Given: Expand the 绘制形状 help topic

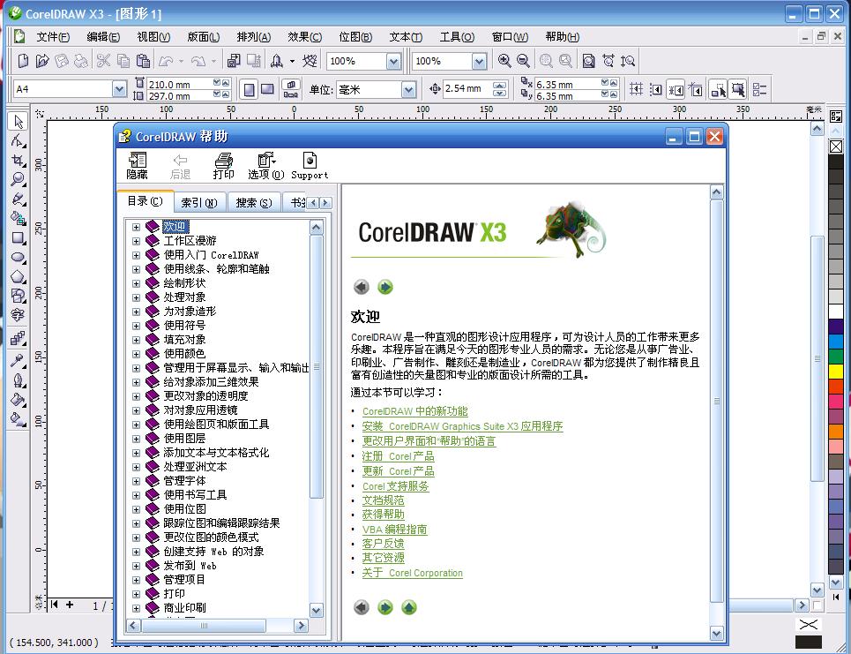Looking at the screenshot, I should pyautogui.click(x=137, y=283).
